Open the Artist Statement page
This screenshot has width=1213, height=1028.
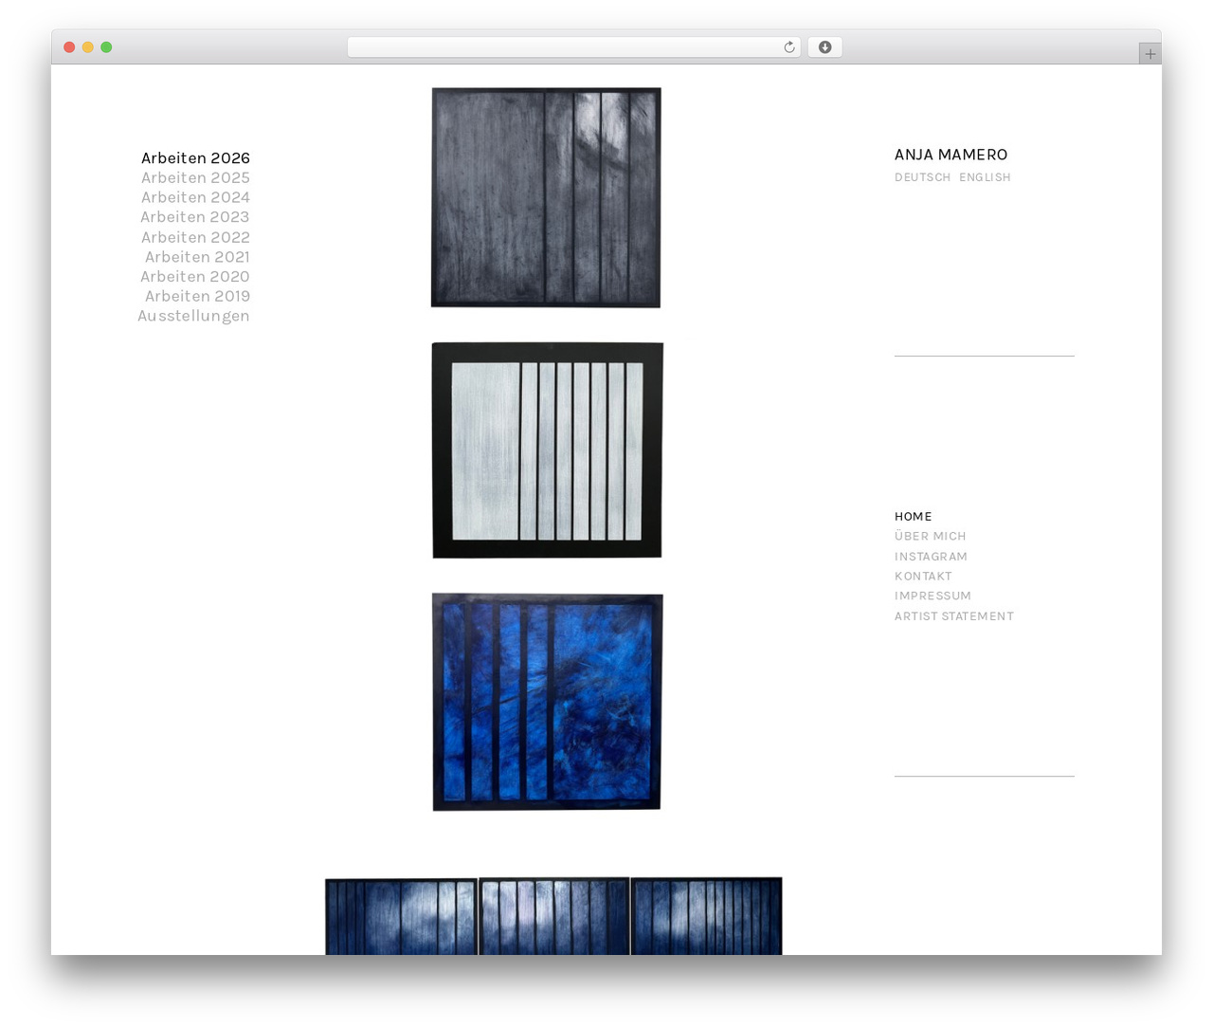[x=954, y=616]
